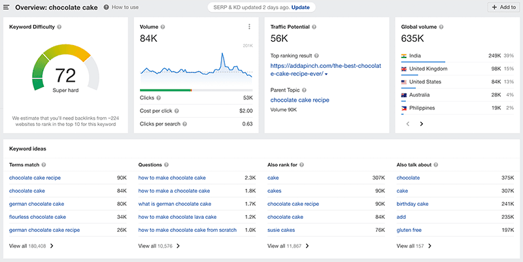Click the Super hard label
This screenshot has width=523, height=262.
tap(66, 90)
